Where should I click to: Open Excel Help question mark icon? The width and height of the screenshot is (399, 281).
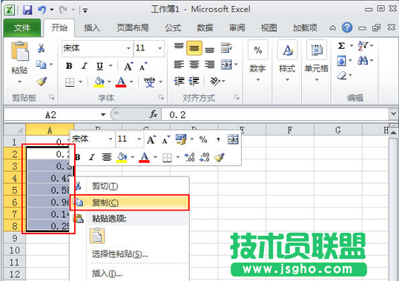(x=347, y=27)
